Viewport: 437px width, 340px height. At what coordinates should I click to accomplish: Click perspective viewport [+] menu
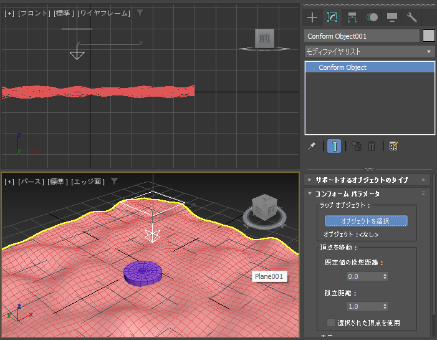coord(9,182)
